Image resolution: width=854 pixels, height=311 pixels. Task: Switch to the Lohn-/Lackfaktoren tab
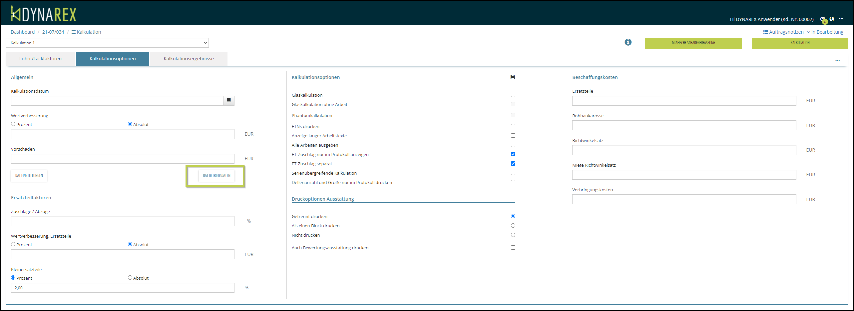[40, 59]
